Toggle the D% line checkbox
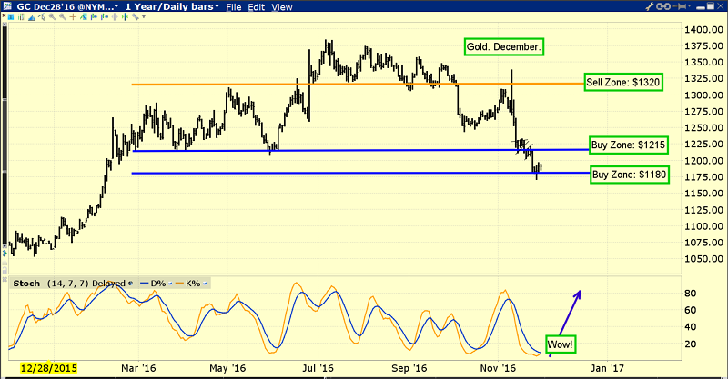728x379 pixels. pos(170,284)
